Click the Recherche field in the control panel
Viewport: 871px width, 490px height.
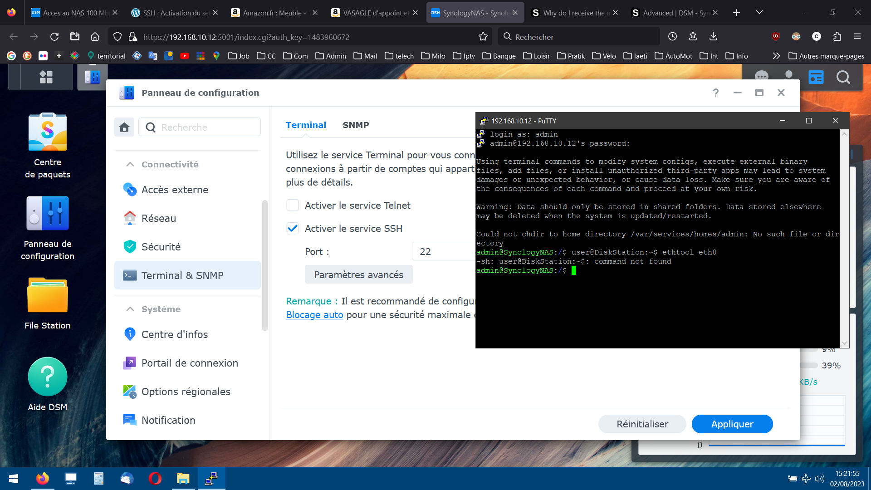(206, 127)
